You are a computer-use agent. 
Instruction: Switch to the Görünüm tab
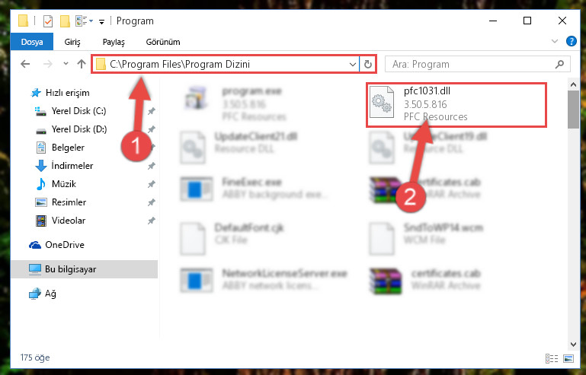(163, 42)
